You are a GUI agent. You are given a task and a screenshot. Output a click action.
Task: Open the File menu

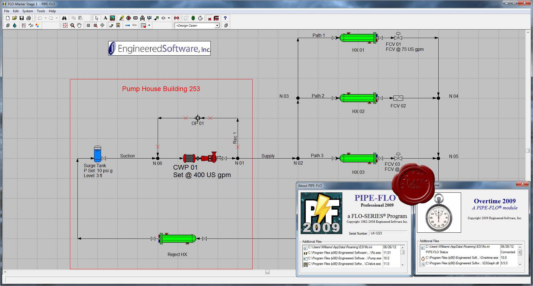(x=7, y=11)
